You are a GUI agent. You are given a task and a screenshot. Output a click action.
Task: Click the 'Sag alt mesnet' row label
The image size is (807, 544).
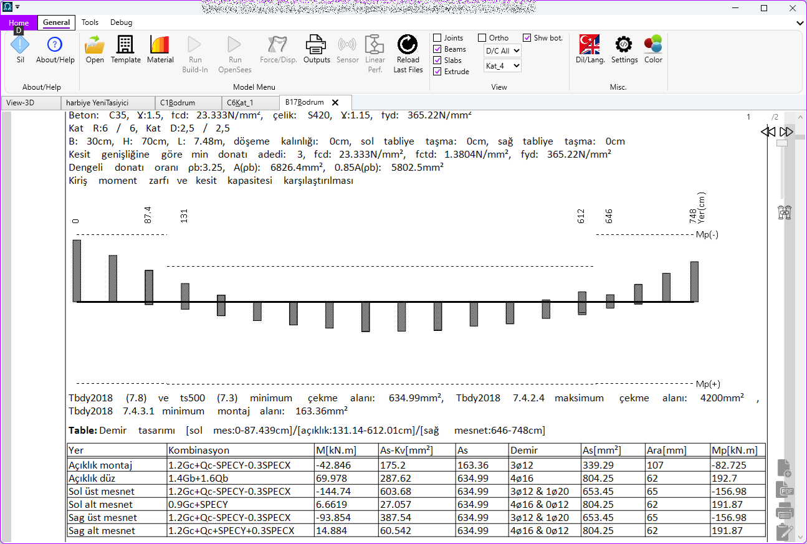[x=102, y=531]
